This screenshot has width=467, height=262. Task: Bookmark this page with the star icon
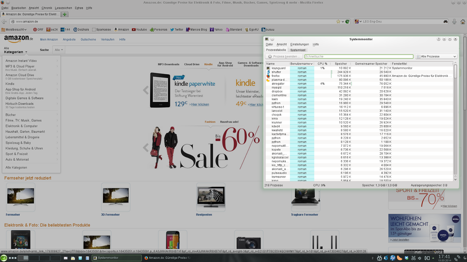[338, 22]
